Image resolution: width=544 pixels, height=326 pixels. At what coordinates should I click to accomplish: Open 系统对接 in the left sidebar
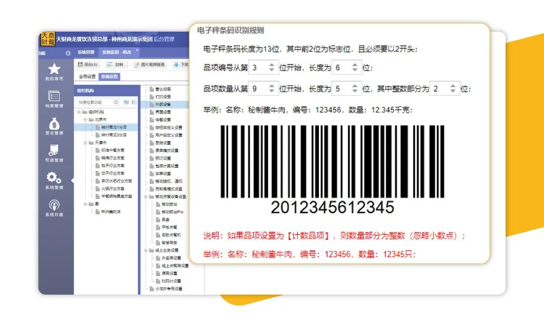(x=54, y=208)
